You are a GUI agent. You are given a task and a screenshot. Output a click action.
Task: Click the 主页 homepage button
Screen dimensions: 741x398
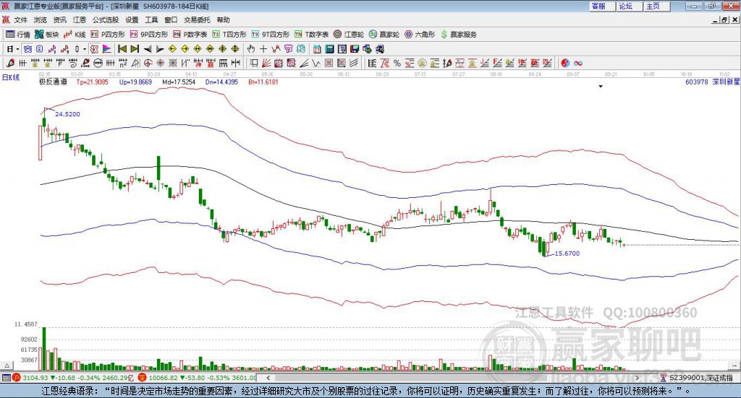coord(657,6)
